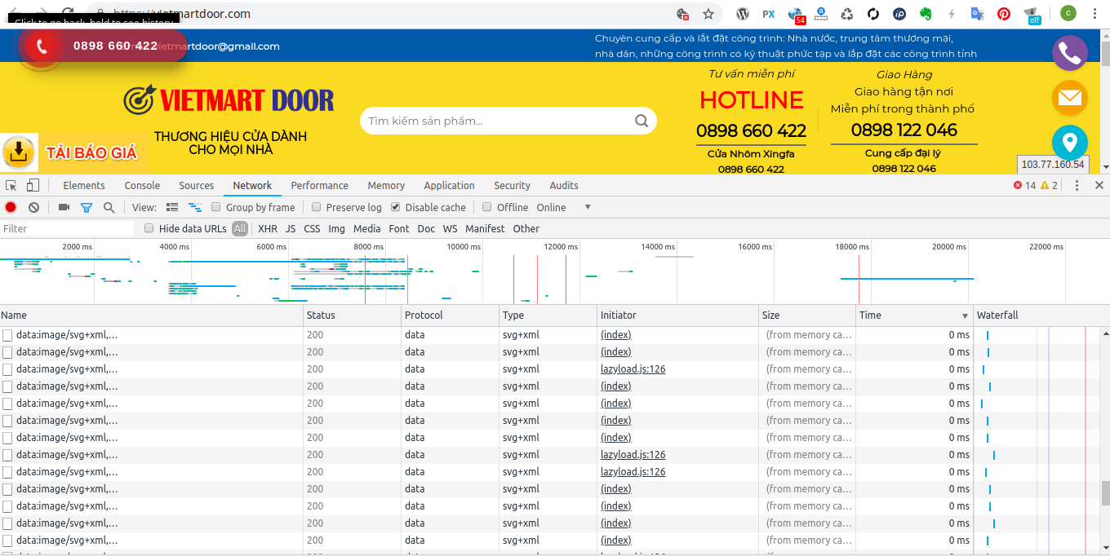Toggle the device toolbar icon
This screenshot has height=556, width=1110.
click(x=33, y=186)
